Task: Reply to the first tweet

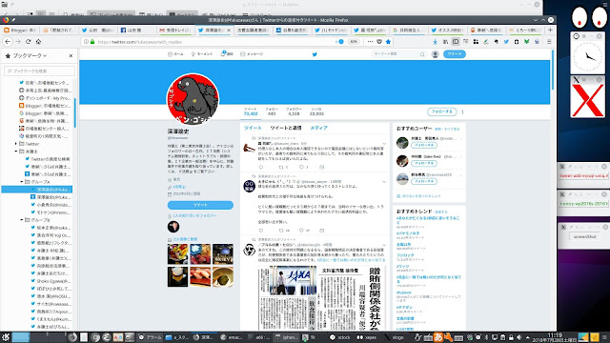Action: 261,168
